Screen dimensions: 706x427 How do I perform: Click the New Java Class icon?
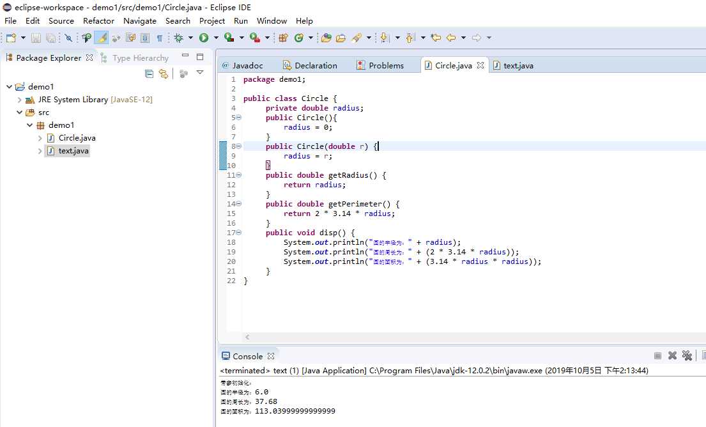click(298, 38)
